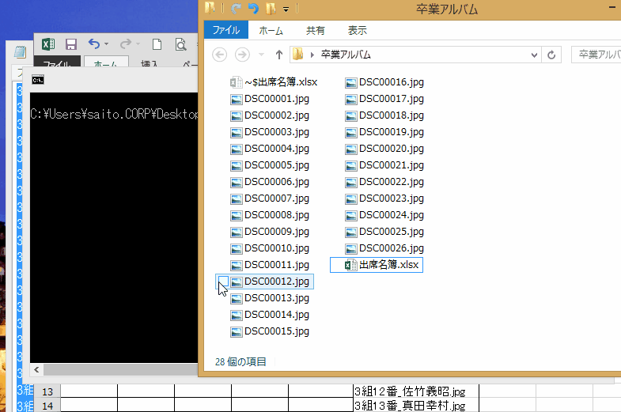Click folder icon in Explorer address bar
This screenshot has height=412, width=621.
tap(297, 55)
